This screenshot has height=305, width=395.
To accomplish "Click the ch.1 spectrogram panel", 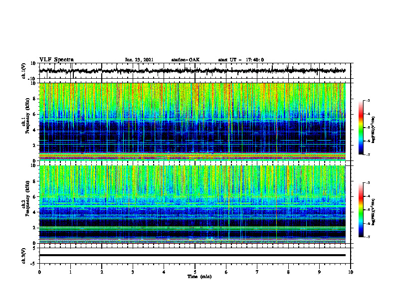I will (x=192, y=122).
